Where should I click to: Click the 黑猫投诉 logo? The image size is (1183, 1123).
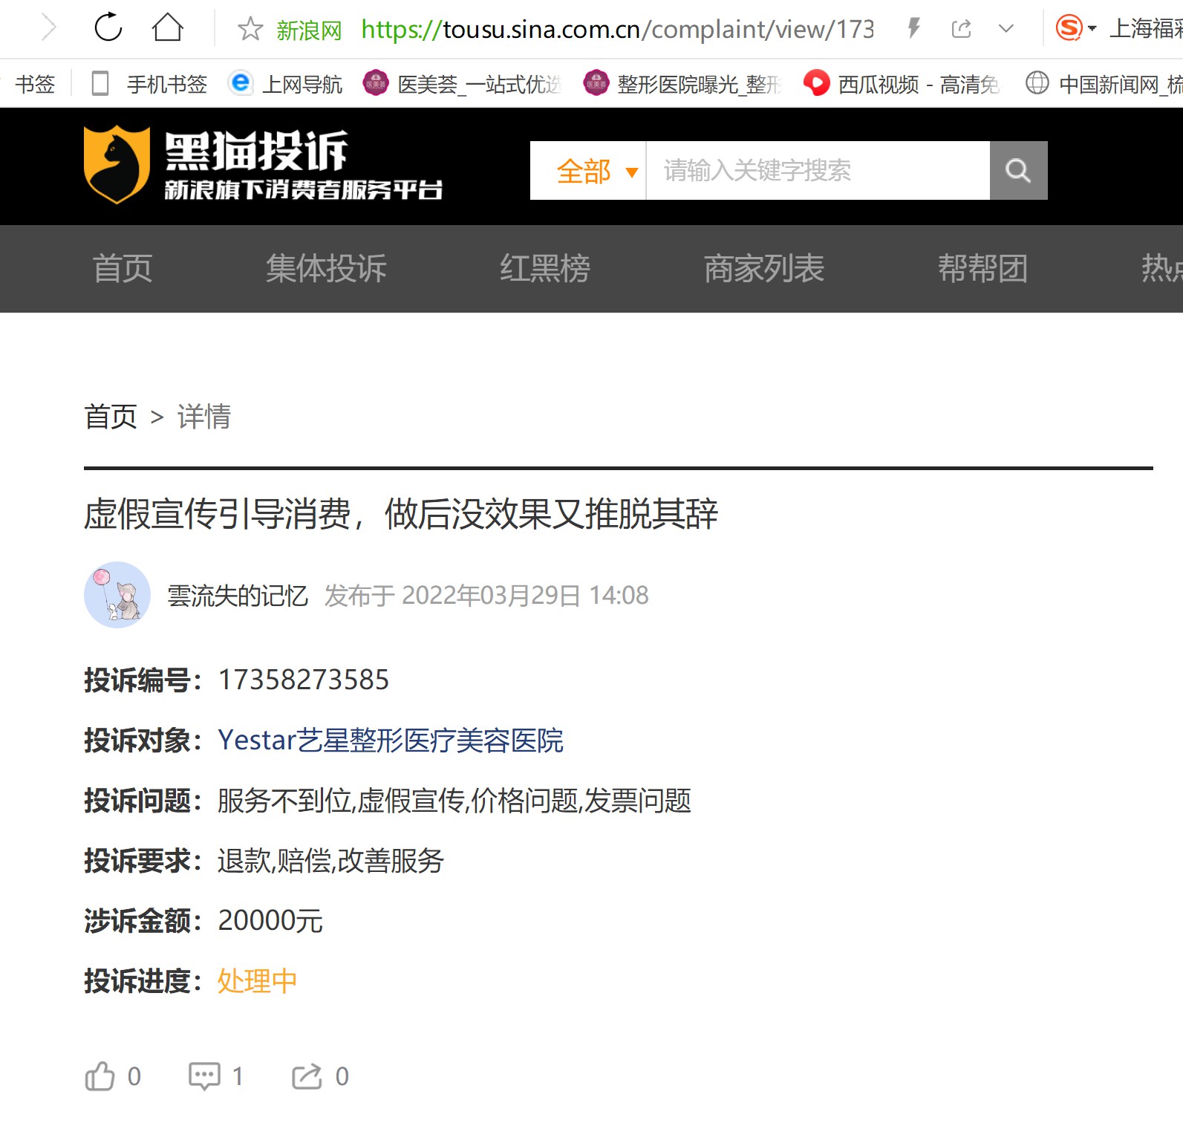(263, 165)
